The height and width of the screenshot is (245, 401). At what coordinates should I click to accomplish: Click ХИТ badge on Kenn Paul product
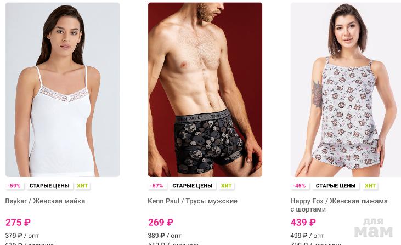click(227, 186)
